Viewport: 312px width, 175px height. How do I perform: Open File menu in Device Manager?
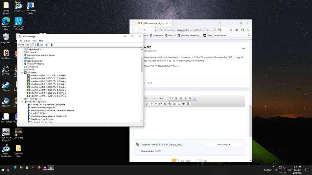[20, 41]
